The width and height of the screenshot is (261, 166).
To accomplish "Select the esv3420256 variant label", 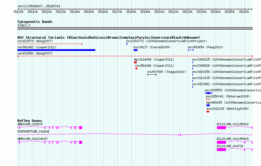I will [227, 72].
